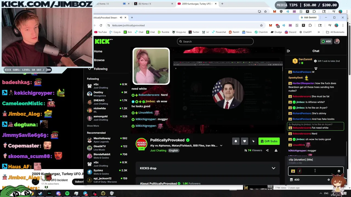The height and width of the screenshot is (197, 351).
Task: Open SNEAKO's channel in the Following list
Action: point(107,102)
